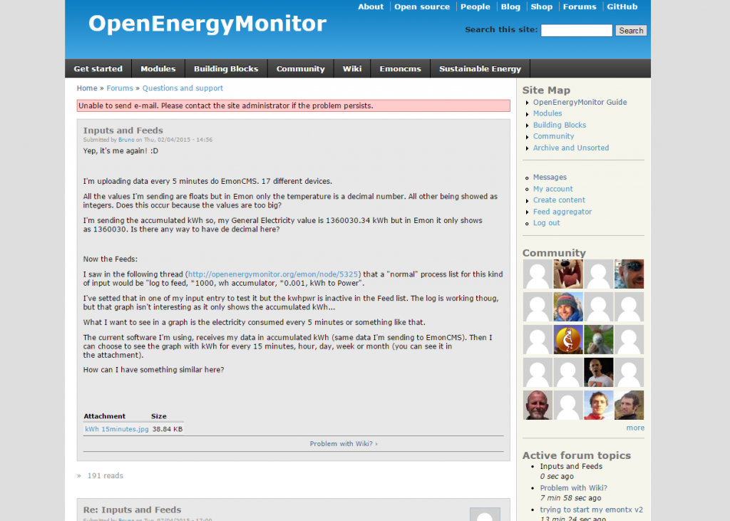The height and width of the screenshot is (521, 730).
Task: Open the About top menu item
Action: [371, 7]
